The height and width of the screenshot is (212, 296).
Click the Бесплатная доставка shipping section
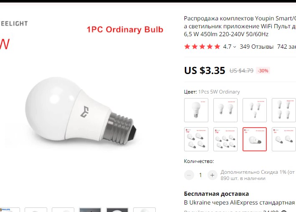pos(216,194)
